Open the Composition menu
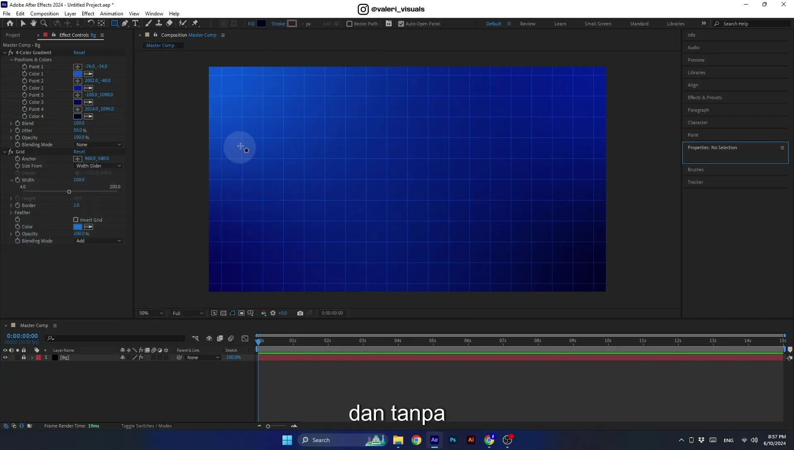This screenshot has width=794, height=450. 44,14
